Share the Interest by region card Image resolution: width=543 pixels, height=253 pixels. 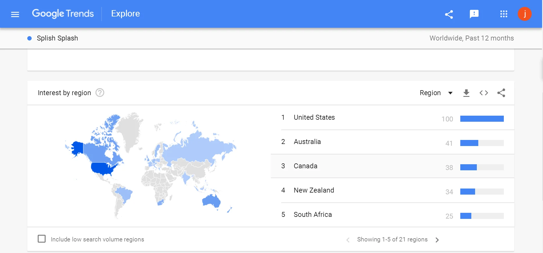tap(501, 93)
